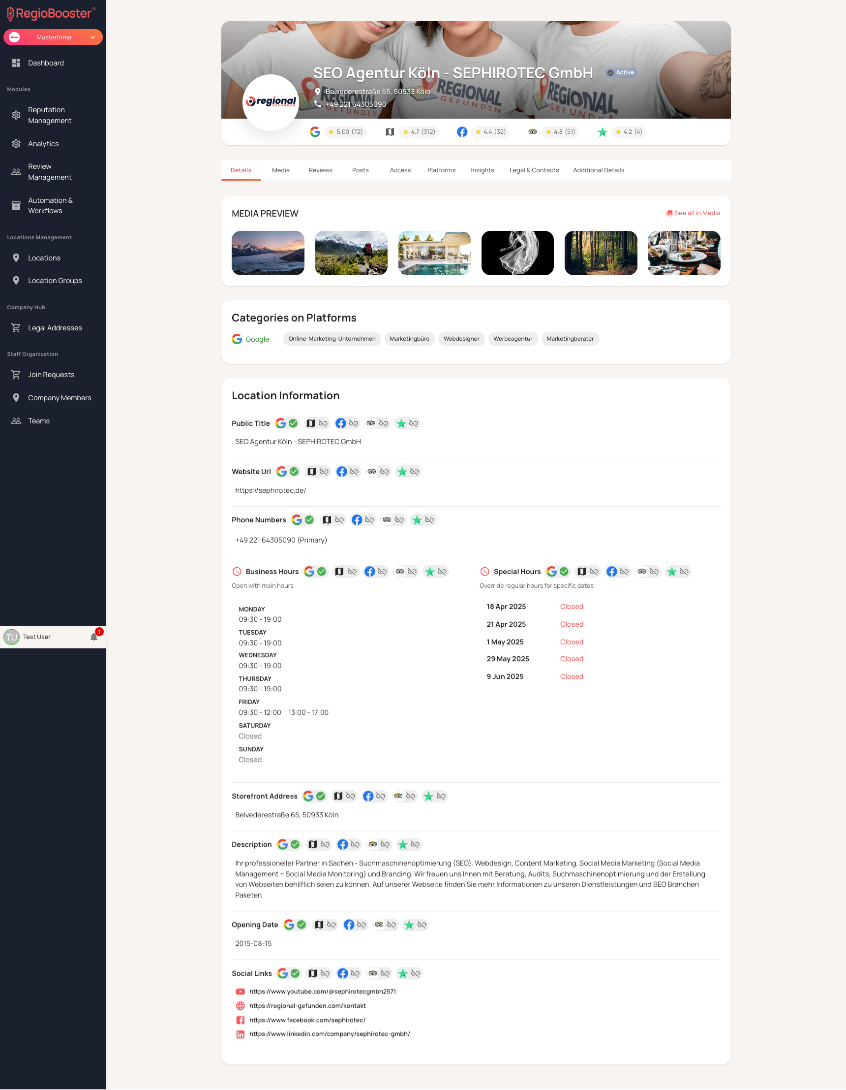
Task: Open the Additional Details tab
Action: point(598,170)
